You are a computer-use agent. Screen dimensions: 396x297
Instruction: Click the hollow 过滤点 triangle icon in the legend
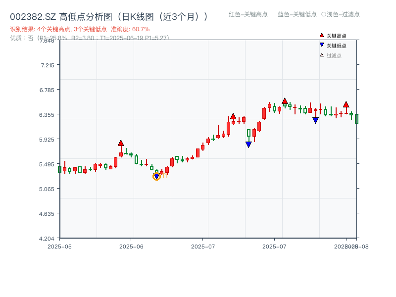(x=322, y=54)
